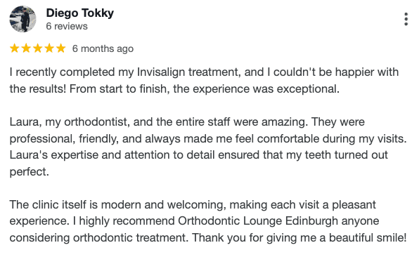The height and width of the screenshot is (257, 419).
Task: Click the standalone word "perfect."
Action: point(30,172)
